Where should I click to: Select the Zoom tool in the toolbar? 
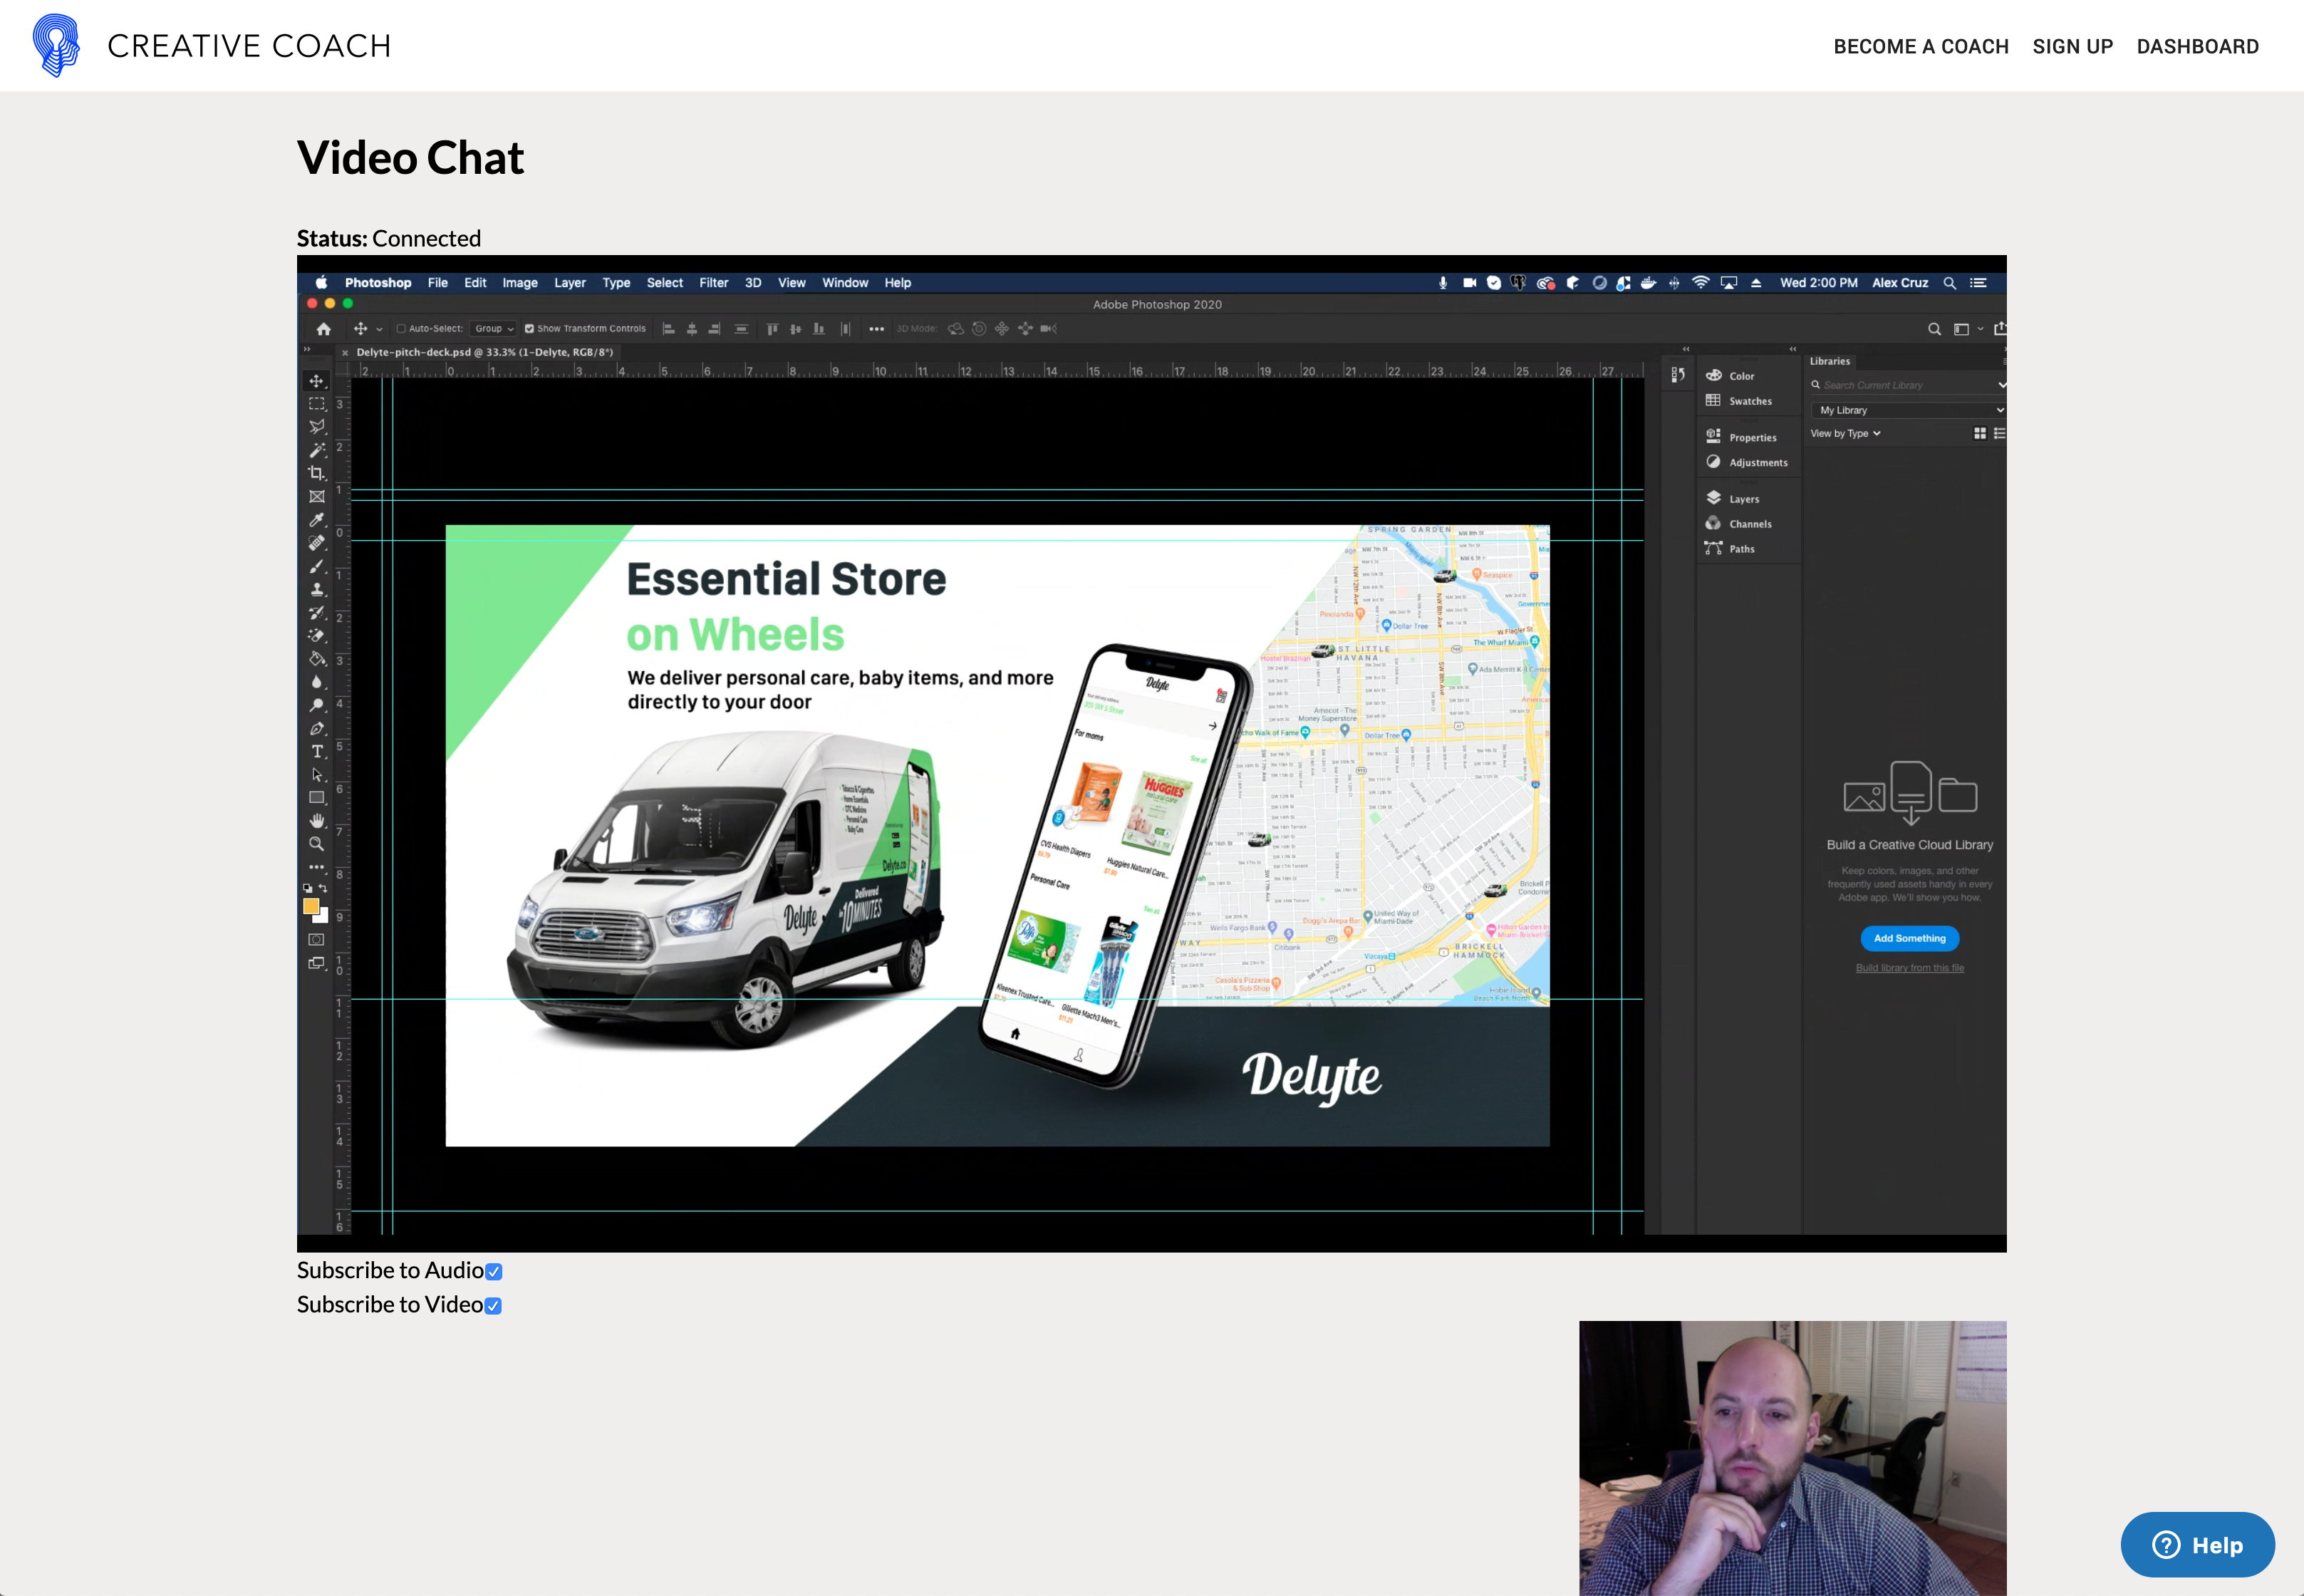(x=316, y=844)
